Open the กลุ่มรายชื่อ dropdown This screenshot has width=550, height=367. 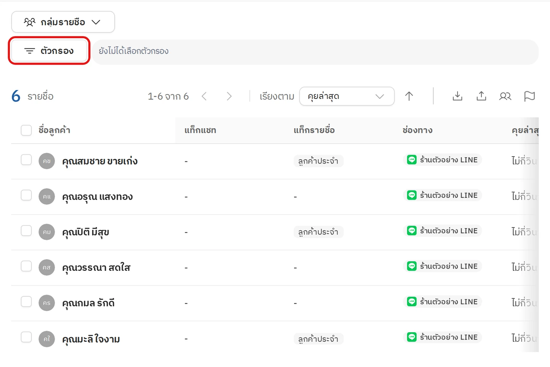[63, 22]
